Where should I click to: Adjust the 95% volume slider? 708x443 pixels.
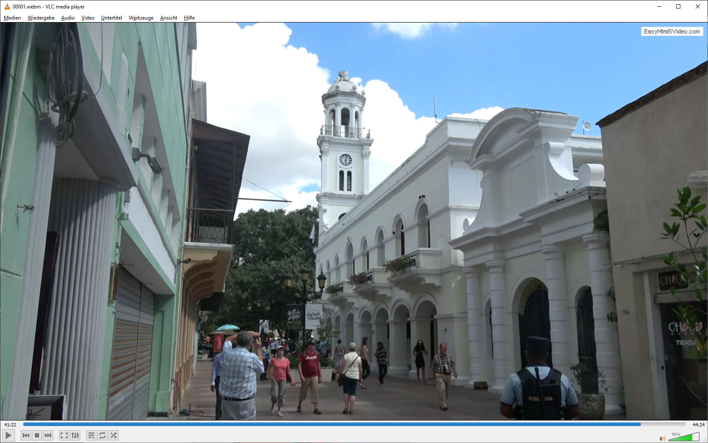click(684, 437)
